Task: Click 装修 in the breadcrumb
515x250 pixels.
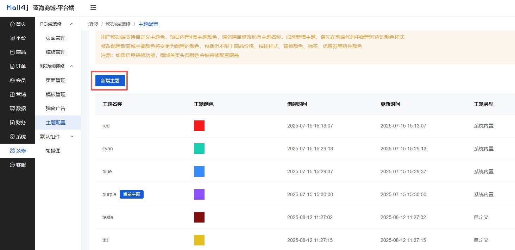Action: click(93, 24)
